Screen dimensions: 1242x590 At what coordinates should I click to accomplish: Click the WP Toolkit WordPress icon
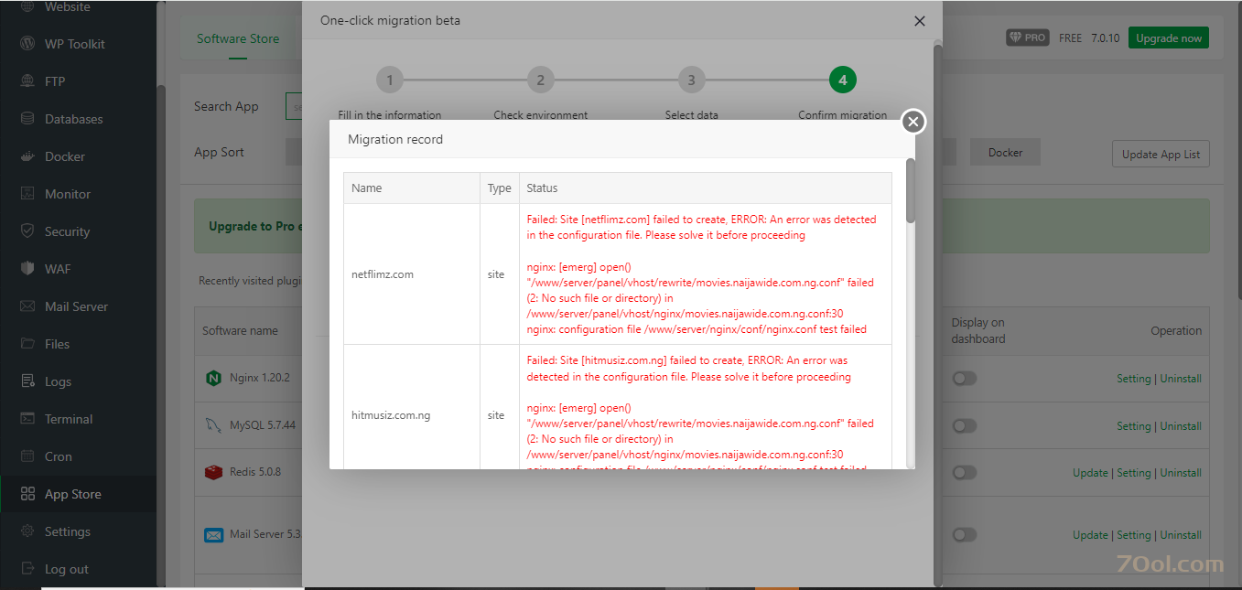(x=27, y=44)
